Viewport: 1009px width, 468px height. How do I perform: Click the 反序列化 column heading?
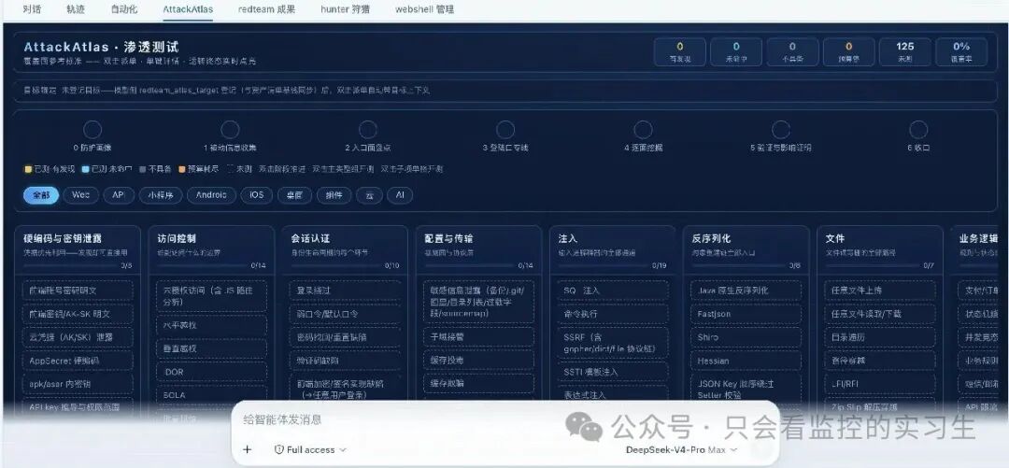[x=711, y=238]
